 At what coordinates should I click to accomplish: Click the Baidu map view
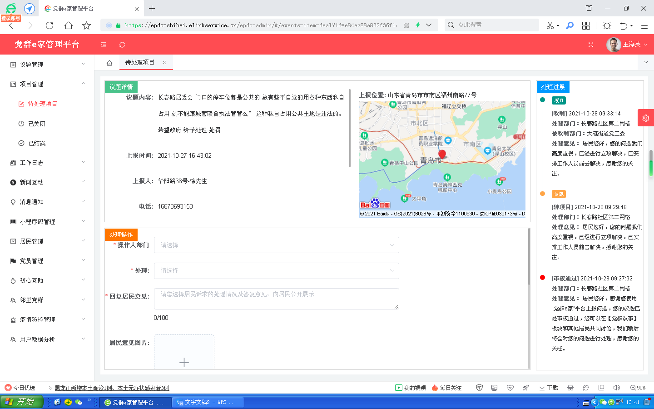point(442,159)
